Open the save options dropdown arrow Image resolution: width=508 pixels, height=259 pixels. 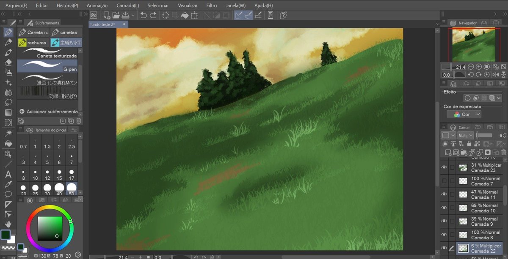pyautogui.click(x=133, y=15)
